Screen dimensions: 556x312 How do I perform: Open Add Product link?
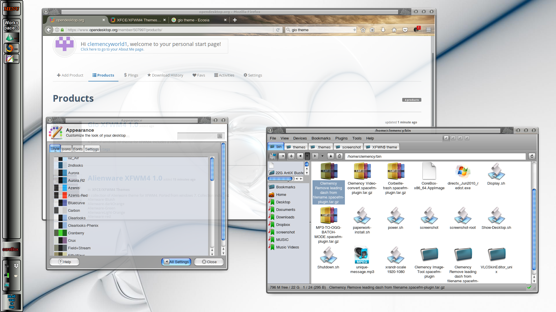[70, 75]
